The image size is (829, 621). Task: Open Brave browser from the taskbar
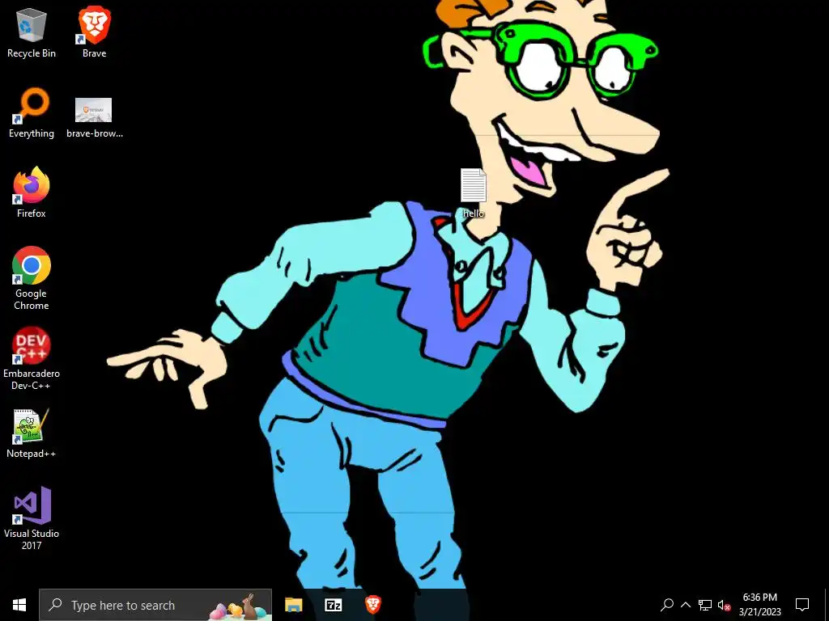pyautogui.click(x=372, y=605)
